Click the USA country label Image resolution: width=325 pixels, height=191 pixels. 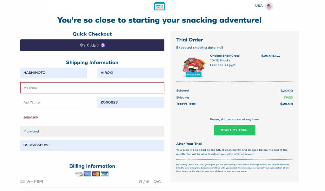coord(259,6)
